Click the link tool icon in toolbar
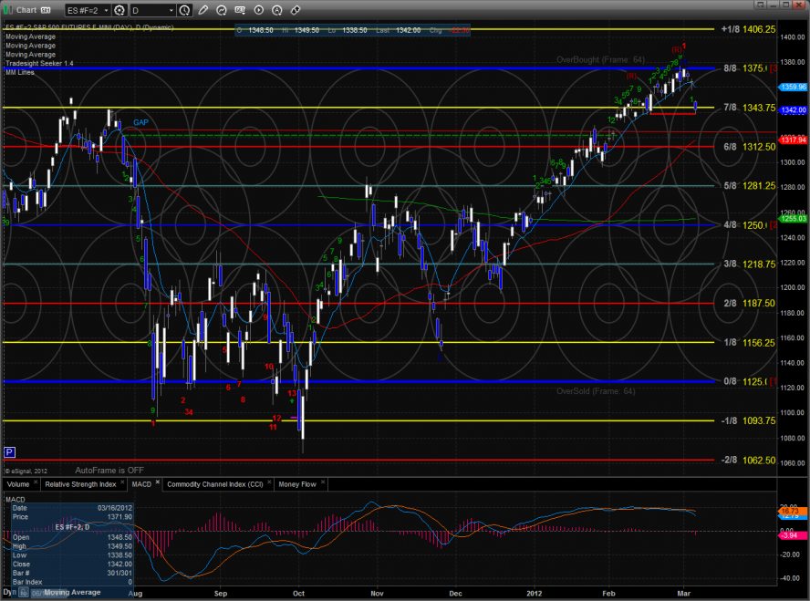The height and width of the screenshot is (601, 810). (x=295, y=10)
